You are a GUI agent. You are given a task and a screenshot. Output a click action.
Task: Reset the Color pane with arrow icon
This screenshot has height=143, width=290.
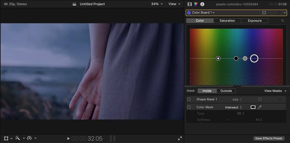tap(283, 21)
